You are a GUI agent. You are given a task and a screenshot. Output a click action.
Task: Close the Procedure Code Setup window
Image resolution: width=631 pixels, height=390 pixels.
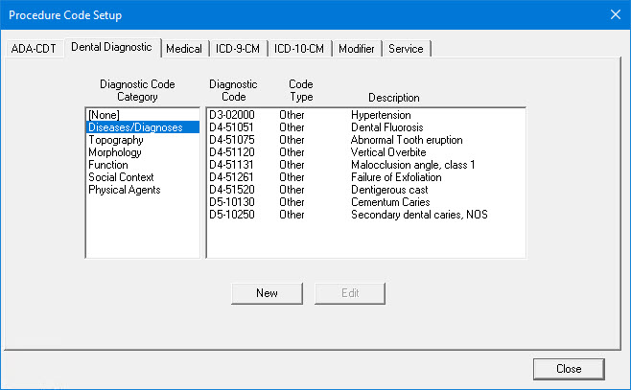[x=569, y=368]
